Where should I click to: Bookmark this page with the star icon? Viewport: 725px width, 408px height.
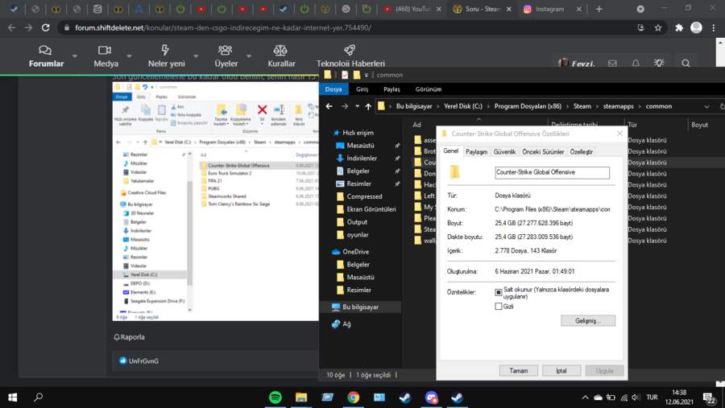658,27
